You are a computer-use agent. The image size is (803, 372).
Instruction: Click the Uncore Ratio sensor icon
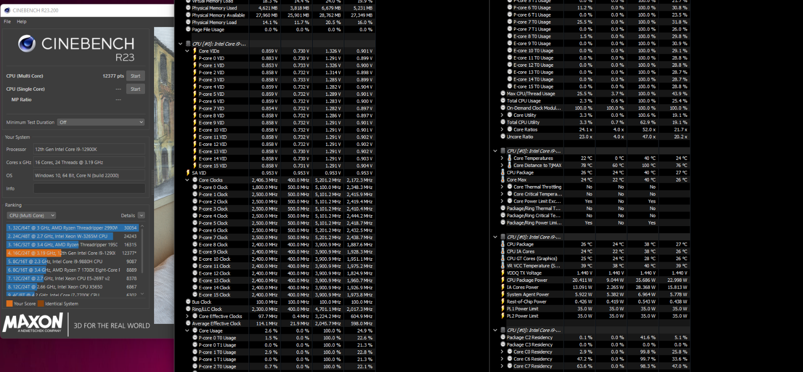pos(503,136)
